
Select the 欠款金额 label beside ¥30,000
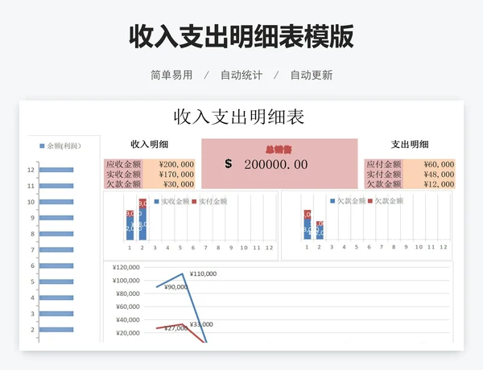tap(123, 183)
